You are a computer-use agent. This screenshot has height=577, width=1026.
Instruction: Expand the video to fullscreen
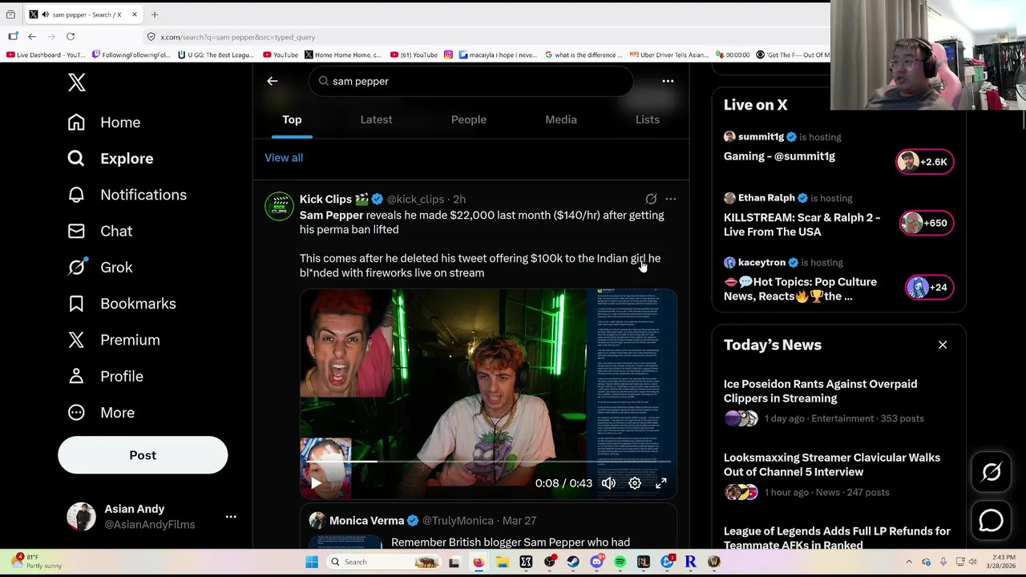pos(661,483)
